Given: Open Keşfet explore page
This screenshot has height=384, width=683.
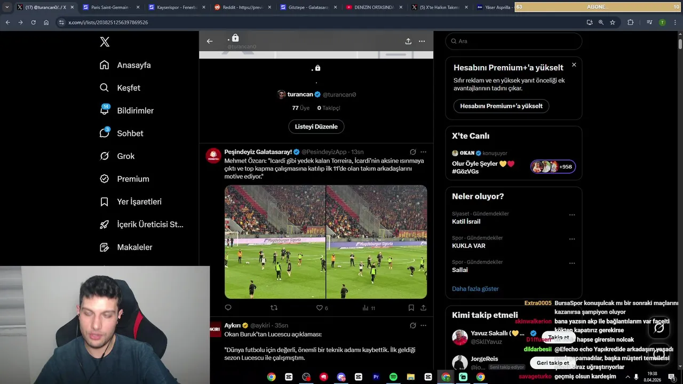Looking at the screenshot, I should click(120, 88).
